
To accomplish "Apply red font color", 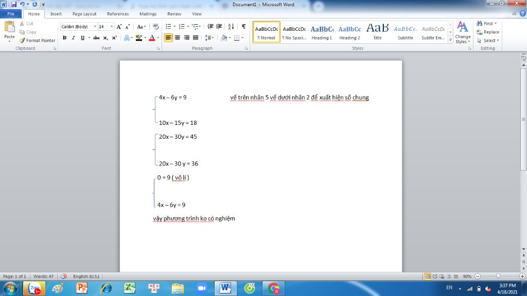I will tap(152, 38).
